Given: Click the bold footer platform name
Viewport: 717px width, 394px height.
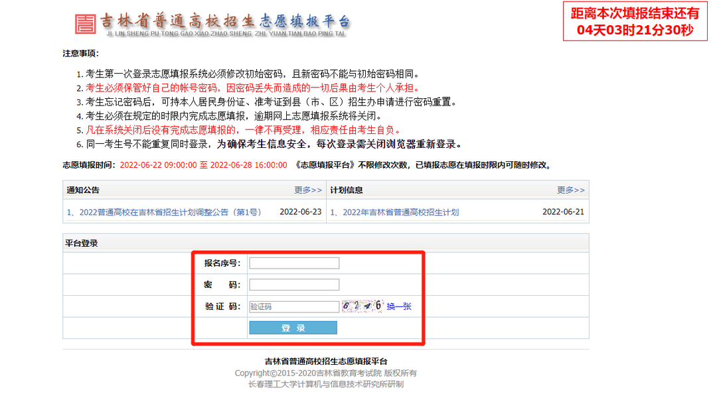Looking at the screenshot, I should [325, 361].
